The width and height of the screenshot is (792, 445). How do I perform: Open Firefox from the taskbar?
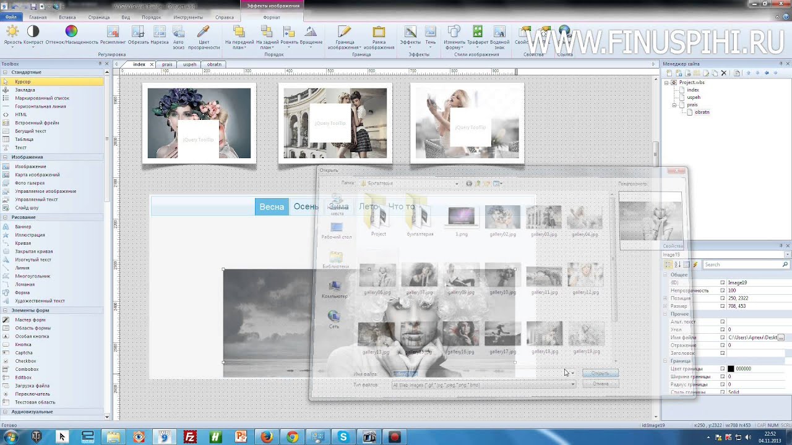tap(267, 437)
